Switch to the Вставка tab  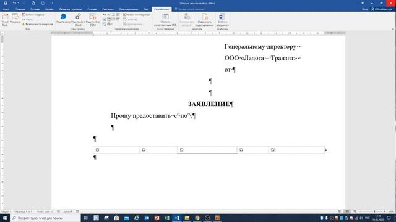tap(35, 9)
